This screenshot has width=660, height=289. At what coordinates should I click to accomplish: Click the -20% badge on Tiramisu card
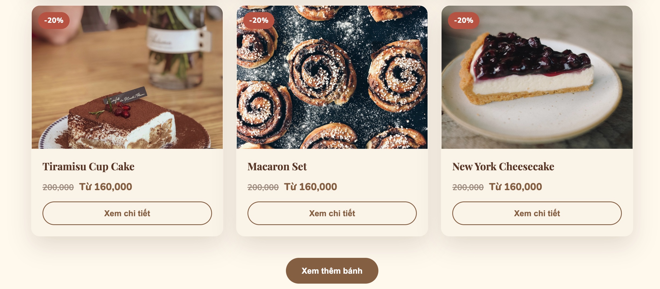[x=54, y=20]
